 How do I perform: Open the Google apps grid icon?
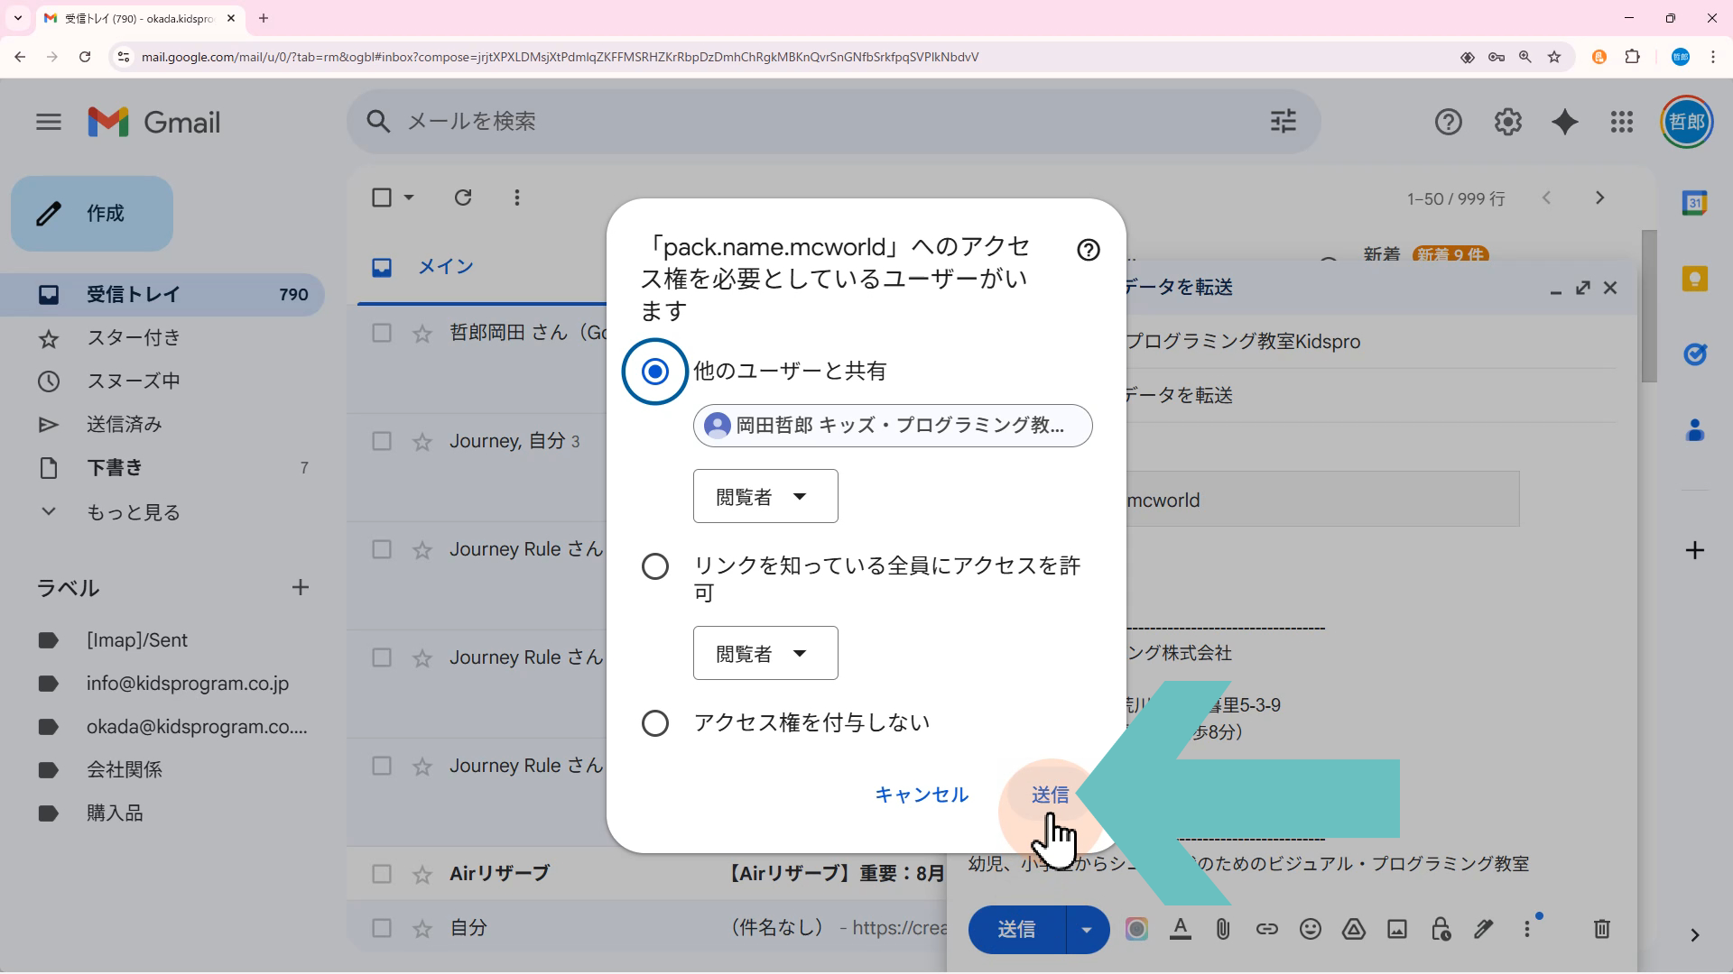1621,122
